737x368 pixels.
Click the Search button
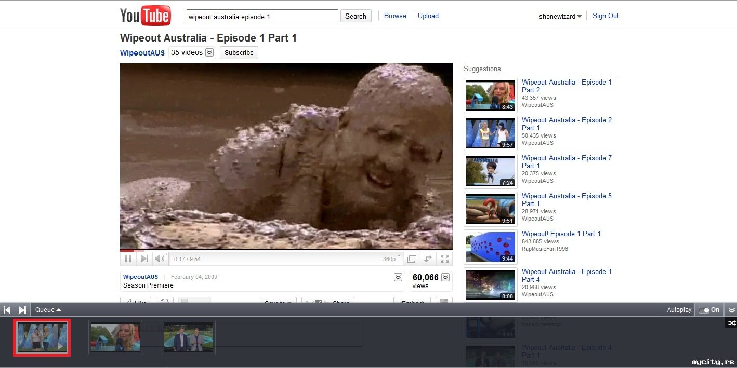356,16
